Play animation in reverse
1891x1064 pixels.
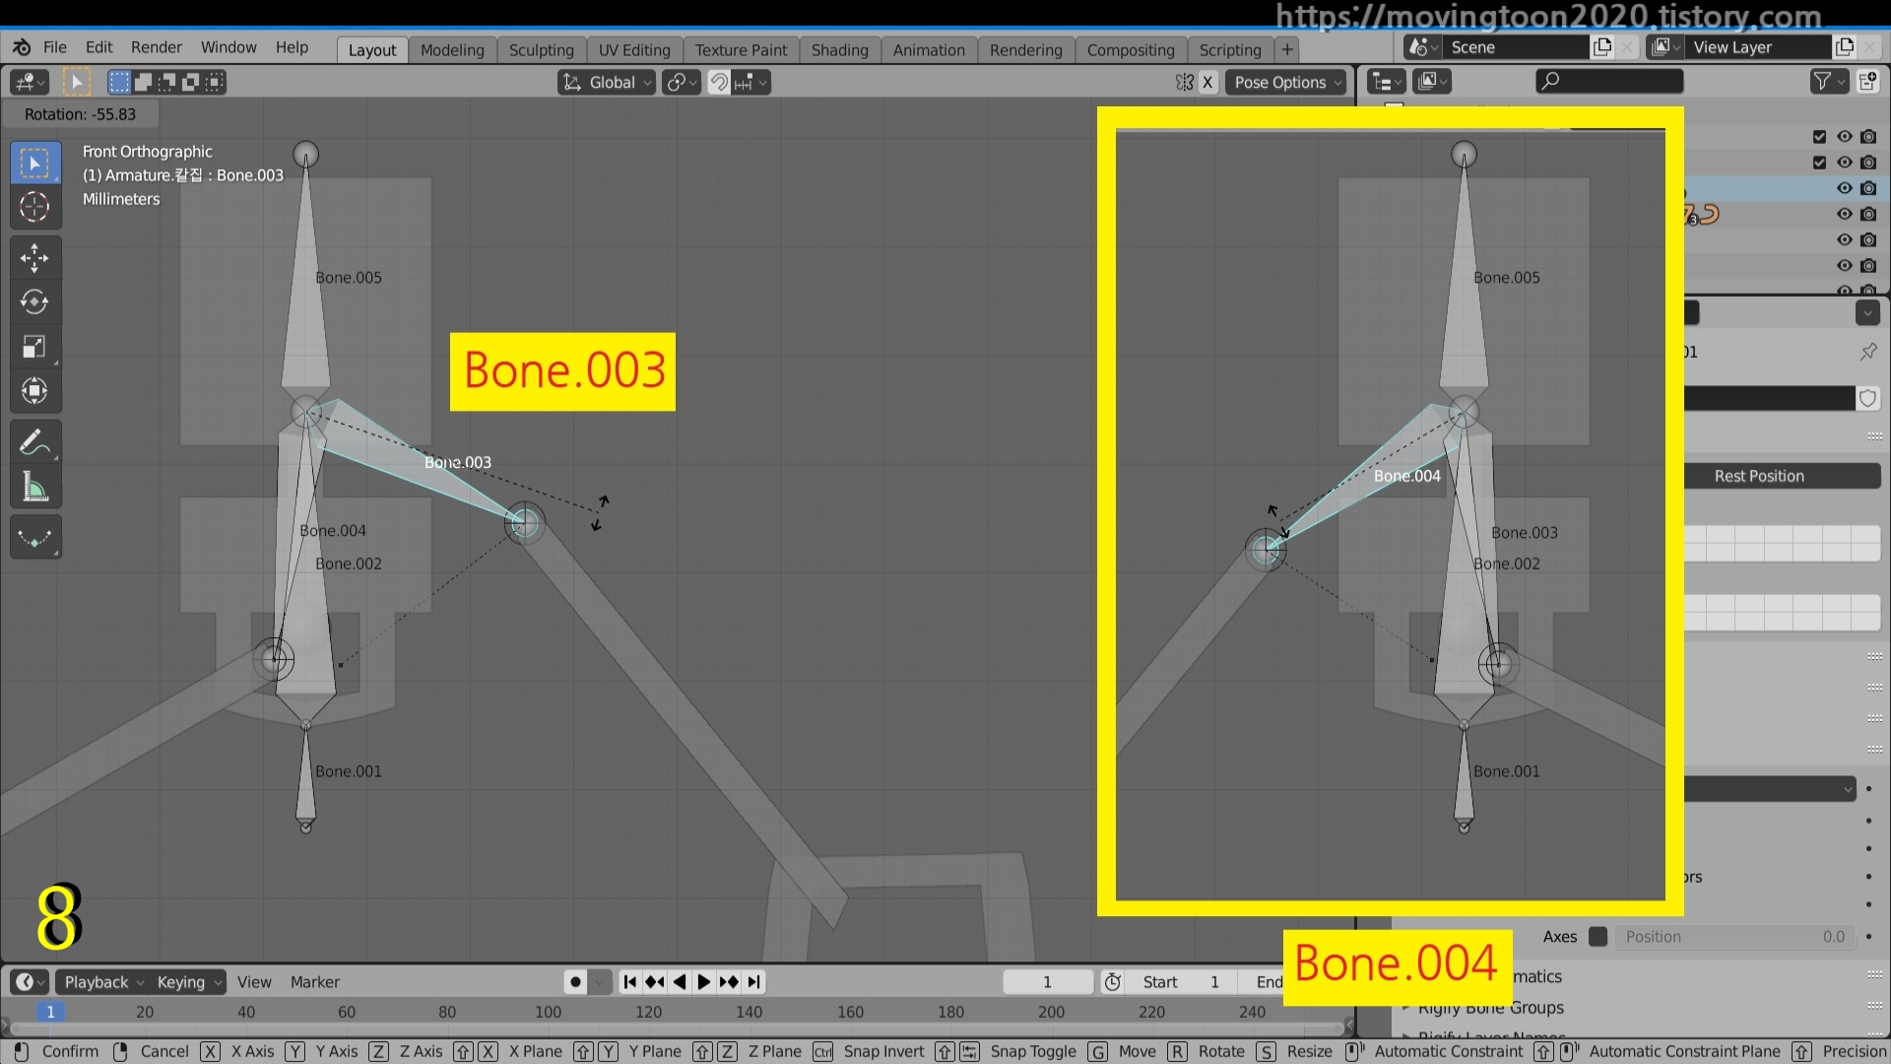pyautogui.click(x=680, y=982)
